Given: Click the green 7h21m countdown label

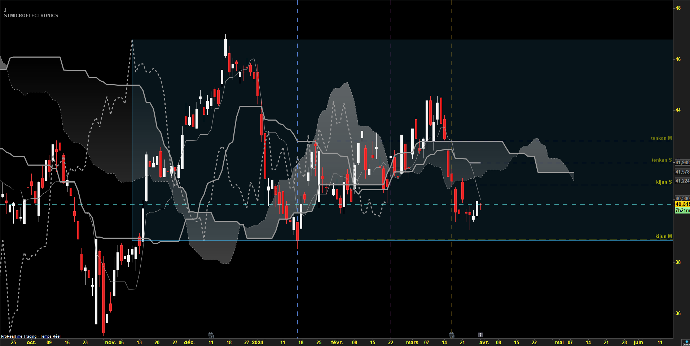Looking at the screenshot, I should [682, 210].
